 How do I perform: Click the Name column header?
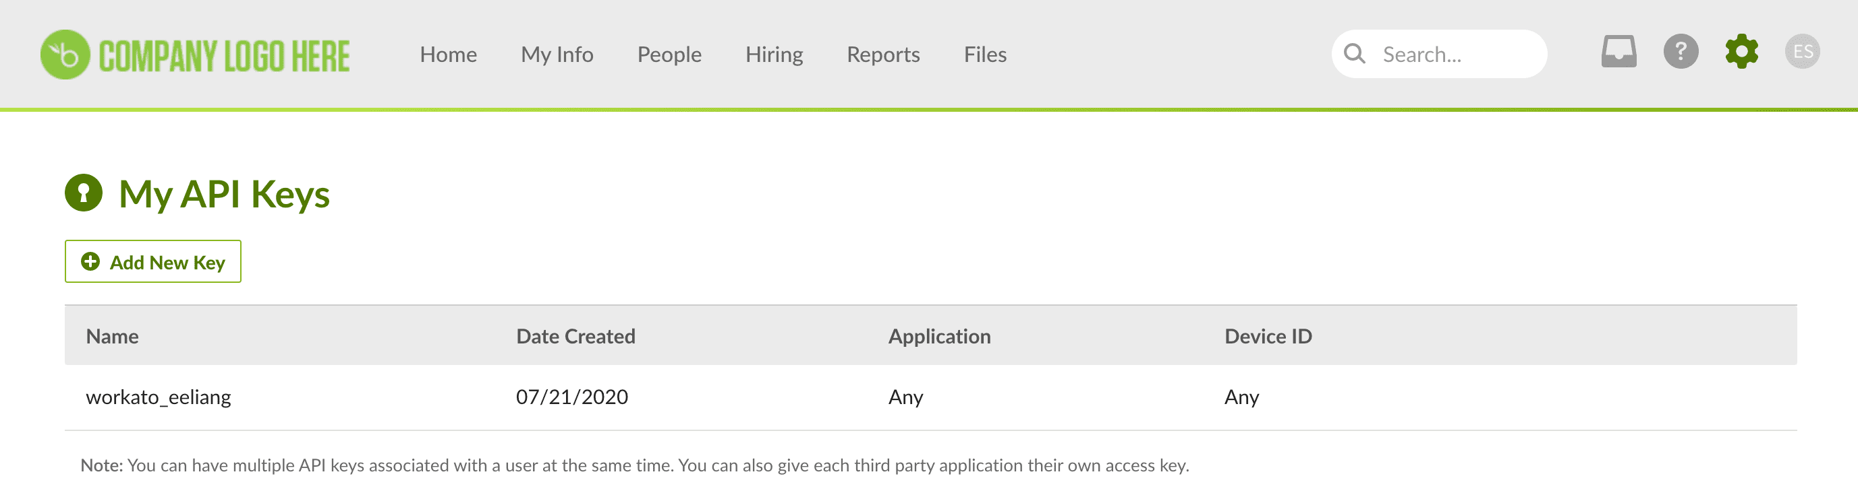point(112,336)
